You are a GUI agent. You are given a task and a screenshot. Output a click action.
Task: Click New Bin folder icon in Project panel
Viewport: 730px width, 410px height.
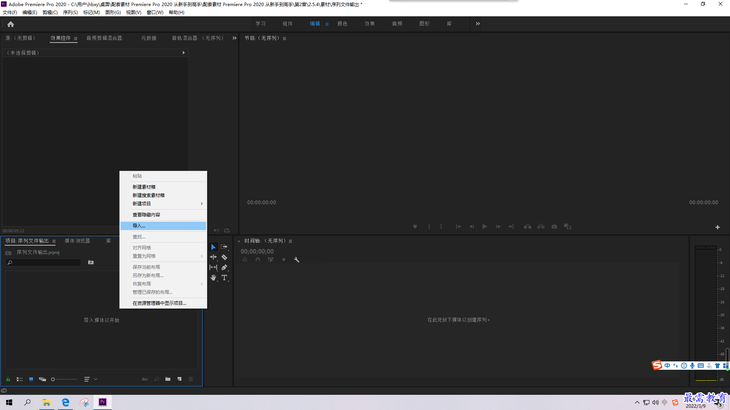(x=168, y=379)
